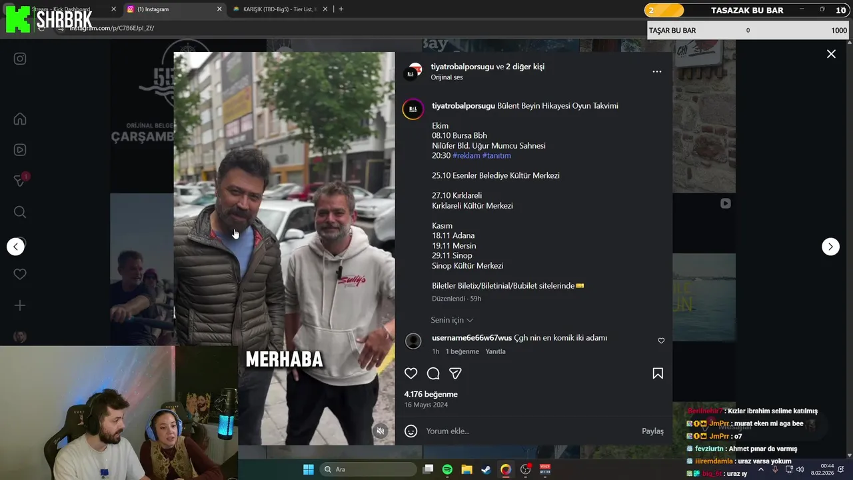Open Steam from the taskbar

point(486,469)
